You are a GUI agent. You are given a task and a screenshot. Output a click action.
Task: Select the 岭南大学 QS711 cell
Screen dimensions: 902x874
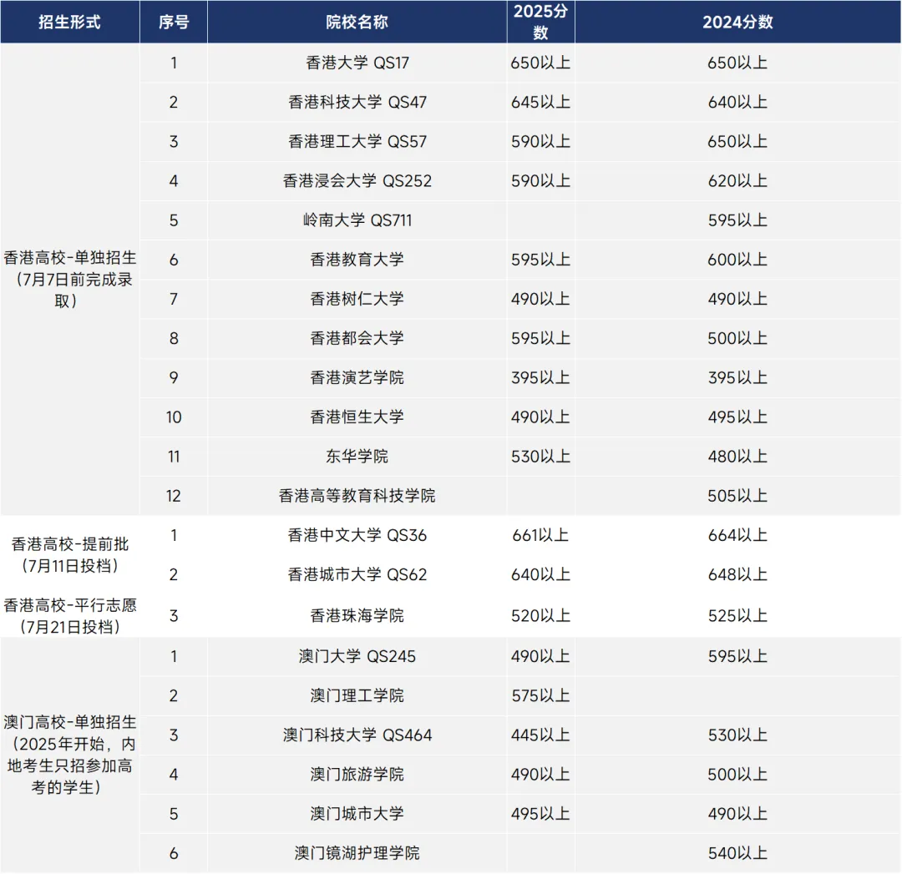click(x=357, y=220)
